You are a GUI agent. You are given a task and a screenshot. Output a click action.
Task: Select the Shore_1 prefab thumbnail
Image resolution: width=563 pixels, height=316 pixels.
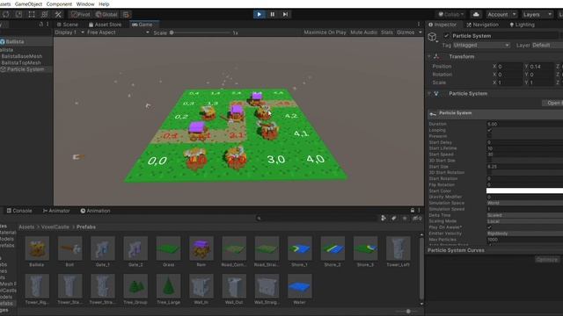pos(300,248)
